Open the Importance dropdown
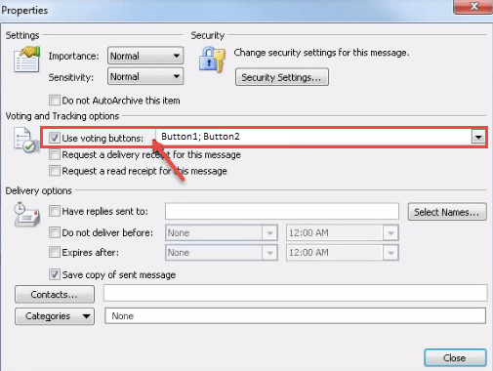The height and width of the screenshot is (371, 493). click(x=145, y=56)
